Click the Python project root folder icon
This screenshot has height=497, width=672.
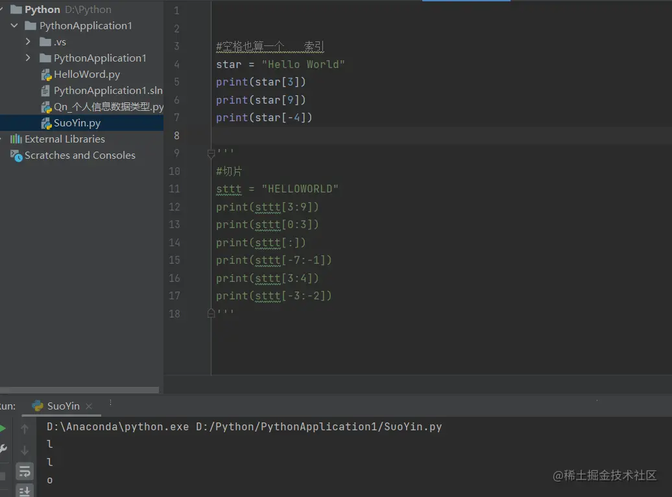[x=16, y=10]
